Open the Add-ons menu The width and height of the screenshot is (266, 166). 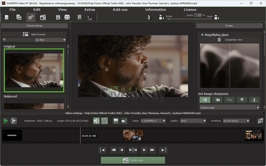point(120,10)
